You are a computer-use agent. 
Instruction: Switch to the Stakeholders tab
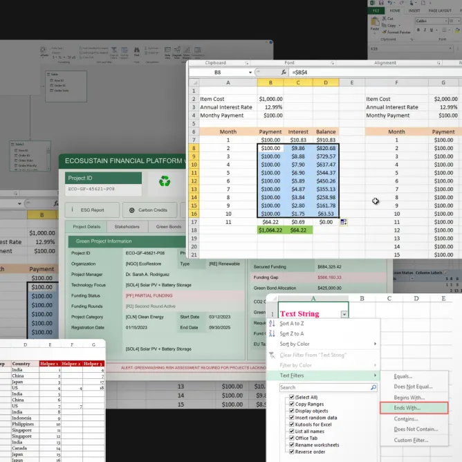pos(127,227)
